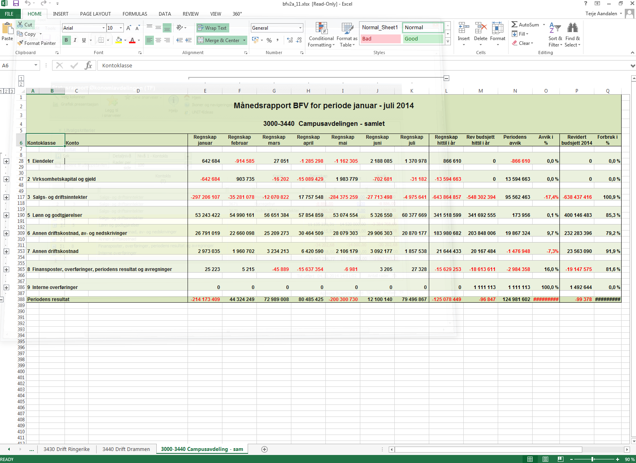
Task: Toggle center text alignment
Action: click(158, 40)
